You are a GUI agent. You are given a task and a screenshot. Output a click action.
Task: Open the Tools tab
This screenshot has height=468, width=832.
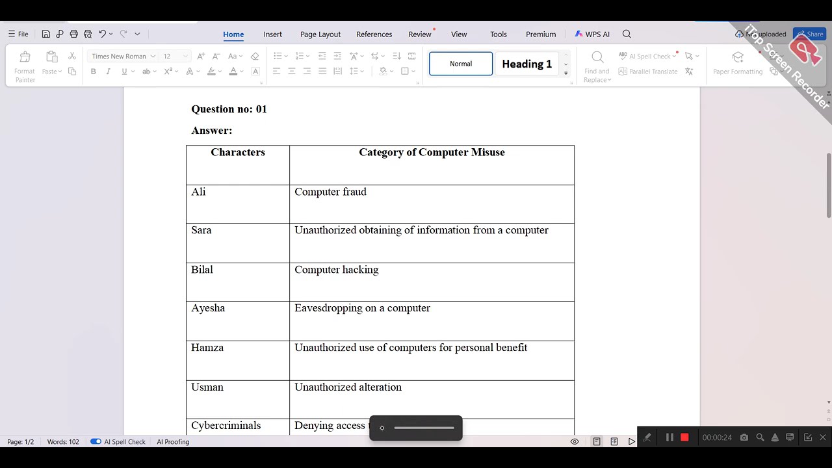coord(499,34)
